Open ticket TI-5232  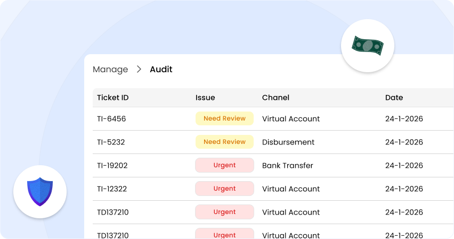pos(111,142)
